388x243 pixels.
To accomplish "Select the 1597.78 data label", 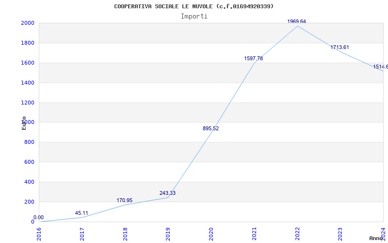I will pyautogui.click(x=253, y=58).
